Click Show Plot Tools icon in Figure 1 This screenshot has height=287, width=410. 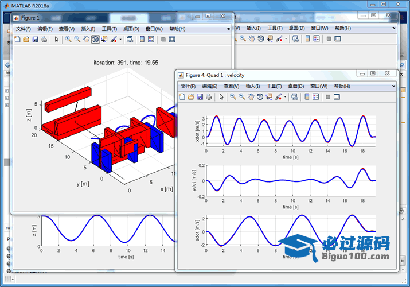pos(171,40)
